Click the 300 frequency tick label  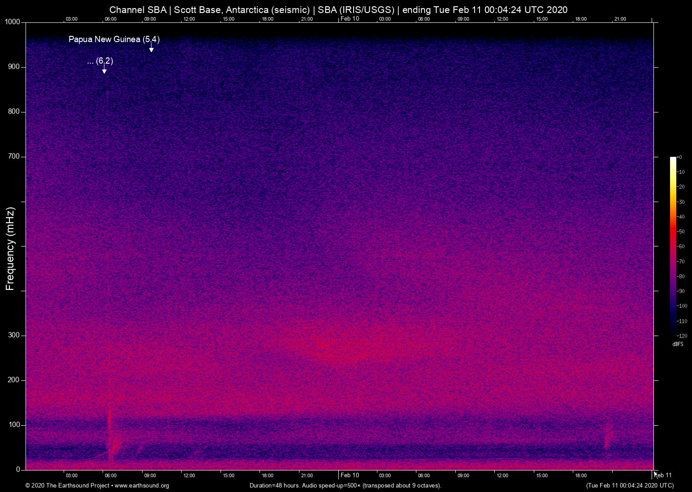click(x=14, y=335)
